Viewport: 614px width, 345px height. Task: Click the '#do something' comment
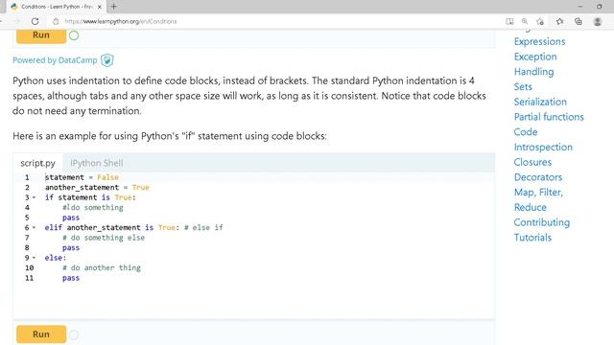[x=93, y=208]
